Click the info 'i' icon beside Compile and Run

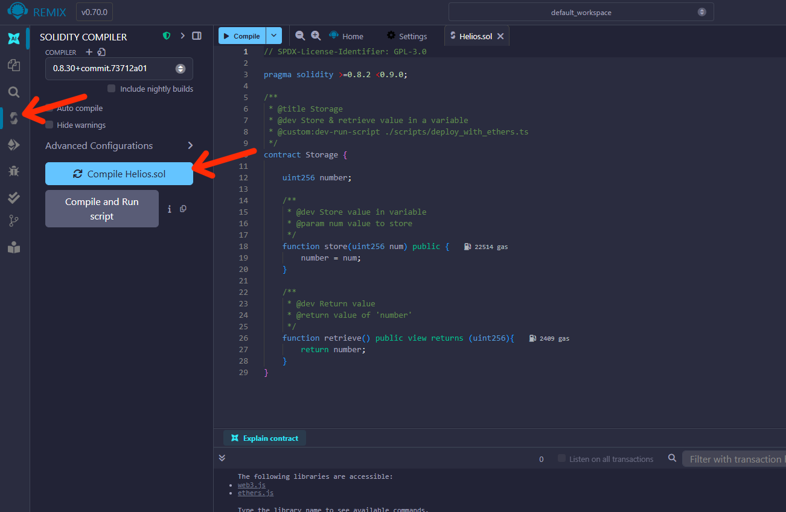click(x=170, y=209)
